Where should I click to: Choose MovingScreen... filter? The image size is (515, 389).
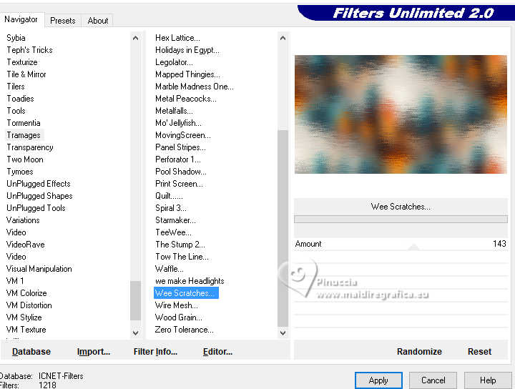[183, 135]
